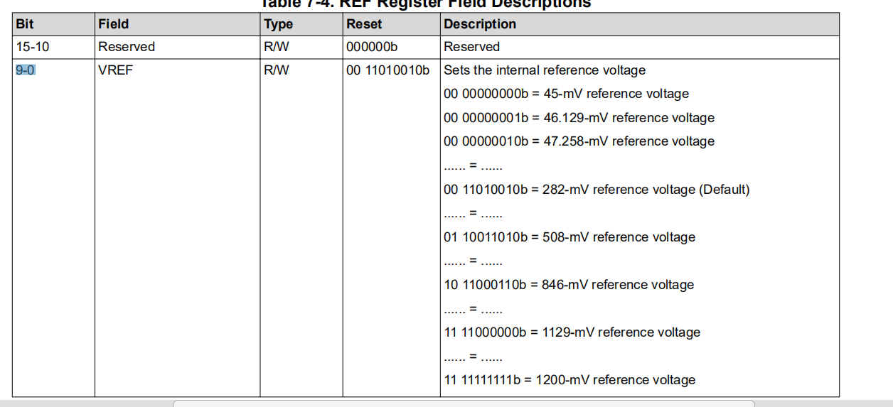The image size is (893, 407).
Task: Click the Description column header
Action: [480, 24]
